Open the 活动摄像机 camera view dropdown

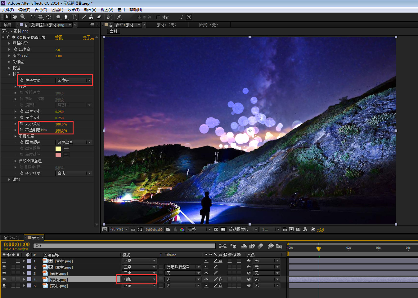point(243,229)
